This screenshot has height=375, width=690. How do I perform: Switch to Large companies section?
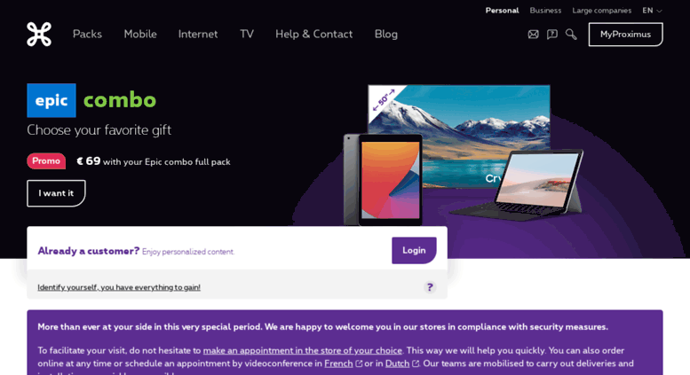(x=601, y=11)
